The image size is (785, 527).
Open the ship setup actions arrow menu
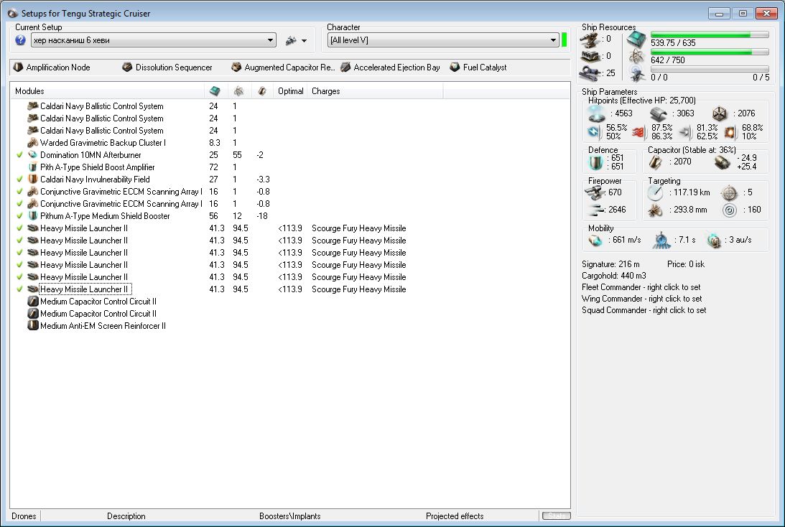point(304,41)
